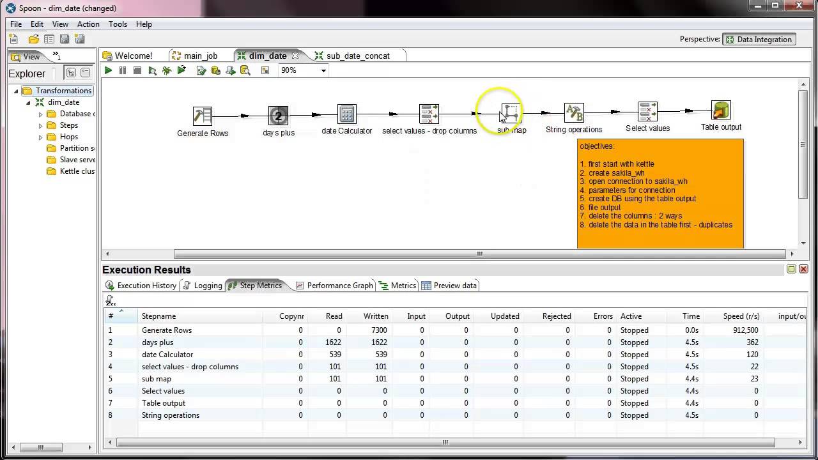Select the Partition schemas folder in the tree

71,148
